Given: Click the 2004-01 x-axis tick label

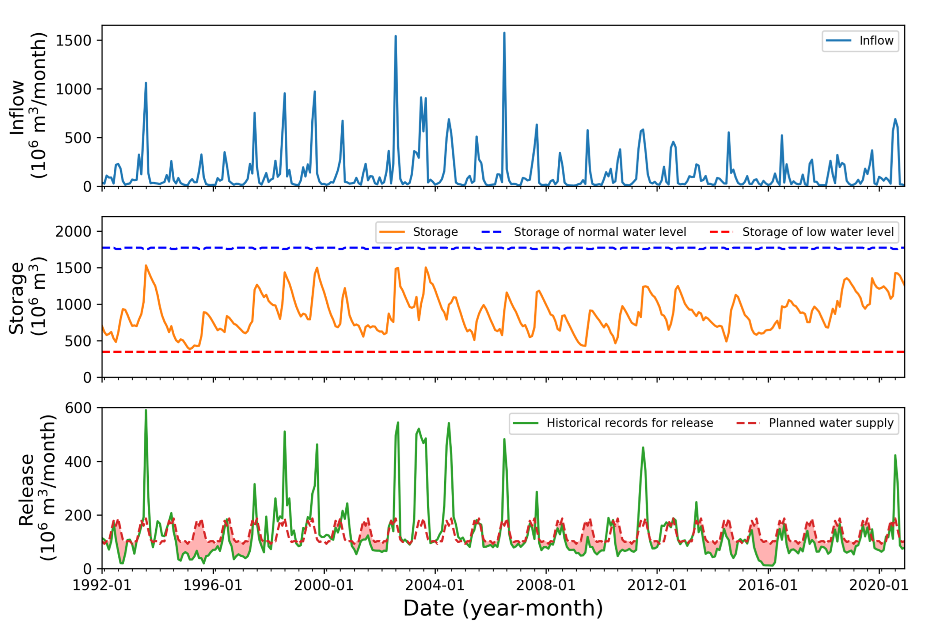Looking at the screenshot, I should pos(435,585).
